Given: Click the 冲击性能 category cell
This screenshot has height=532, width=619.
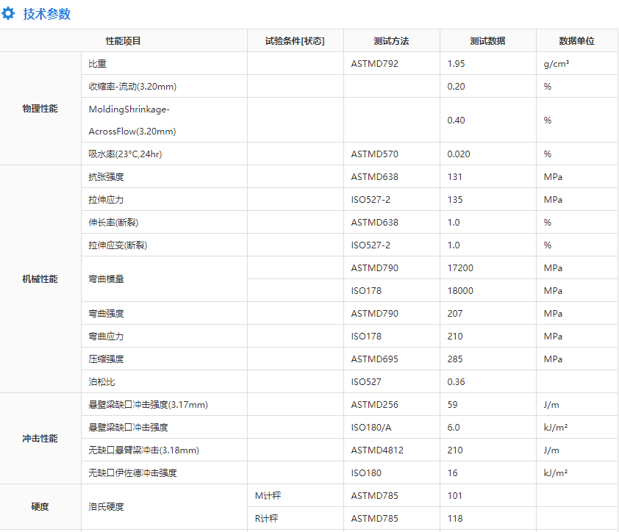Looking at the screenshot, I should pyautogui.click(x=40, y=439).
